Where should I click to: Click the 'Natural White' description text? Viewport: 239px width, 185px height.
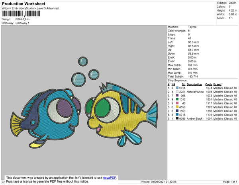coord(195,92)
